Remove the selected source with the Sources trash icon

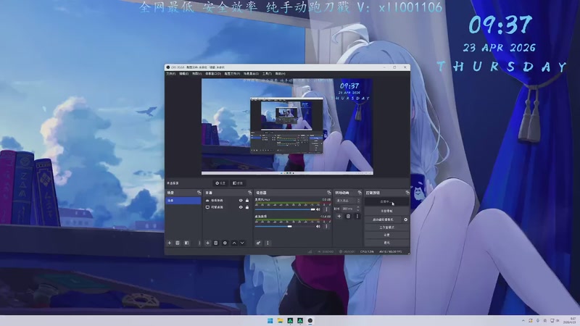click(x=216, y=243)
